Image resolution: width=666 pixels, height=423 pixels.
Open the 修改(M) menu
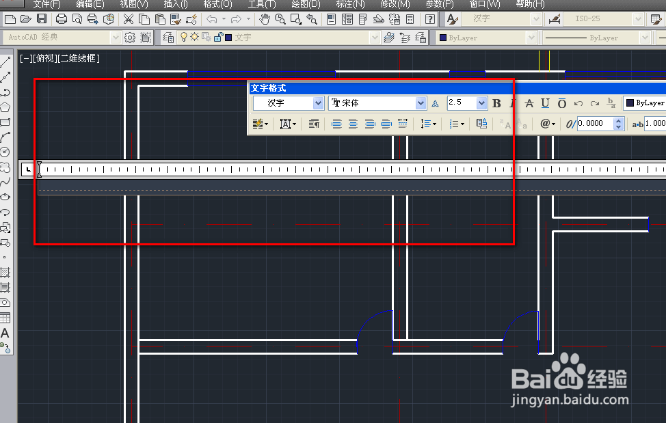395,4
